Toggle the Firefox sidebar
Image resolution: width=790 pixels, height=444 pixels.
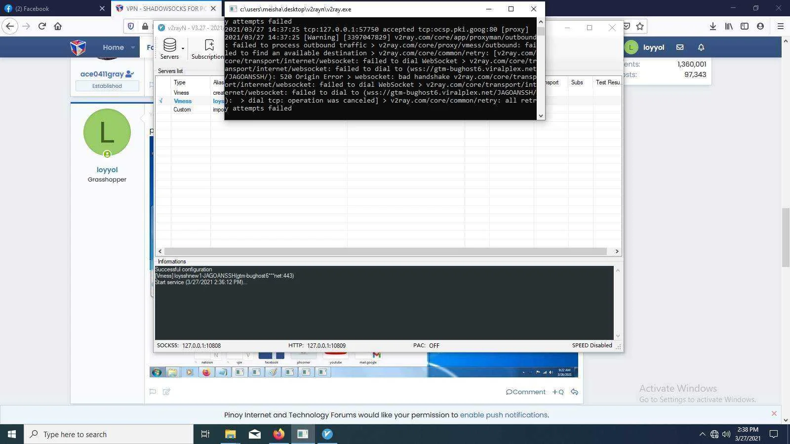click(x=745, y=26)
